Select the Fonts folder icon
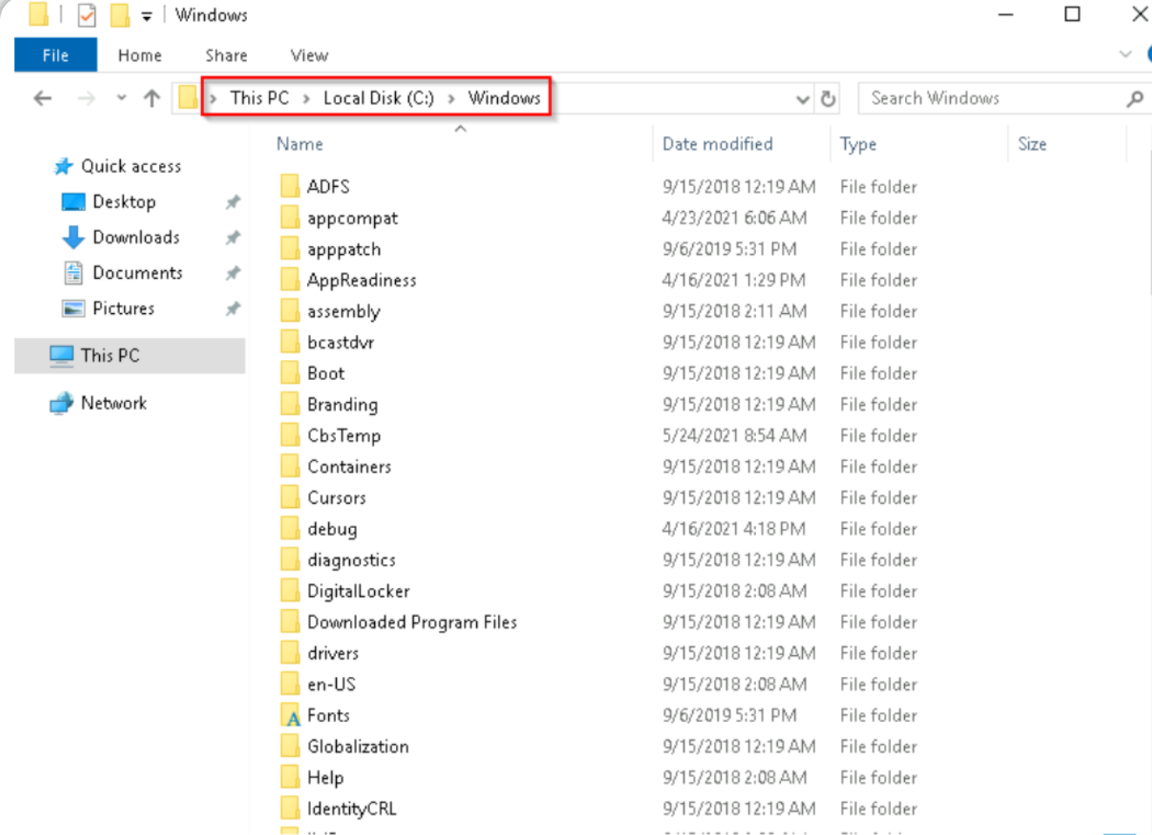 [x=290, y=715]
